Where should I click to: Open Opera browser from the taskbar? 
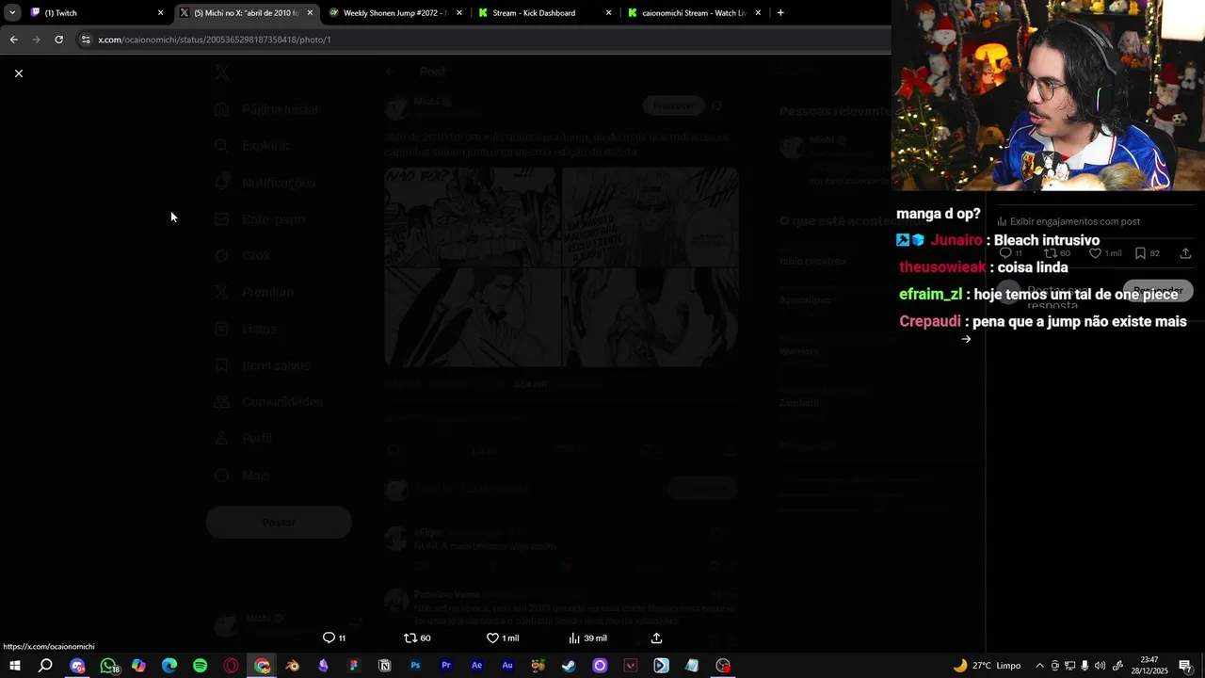232,666
